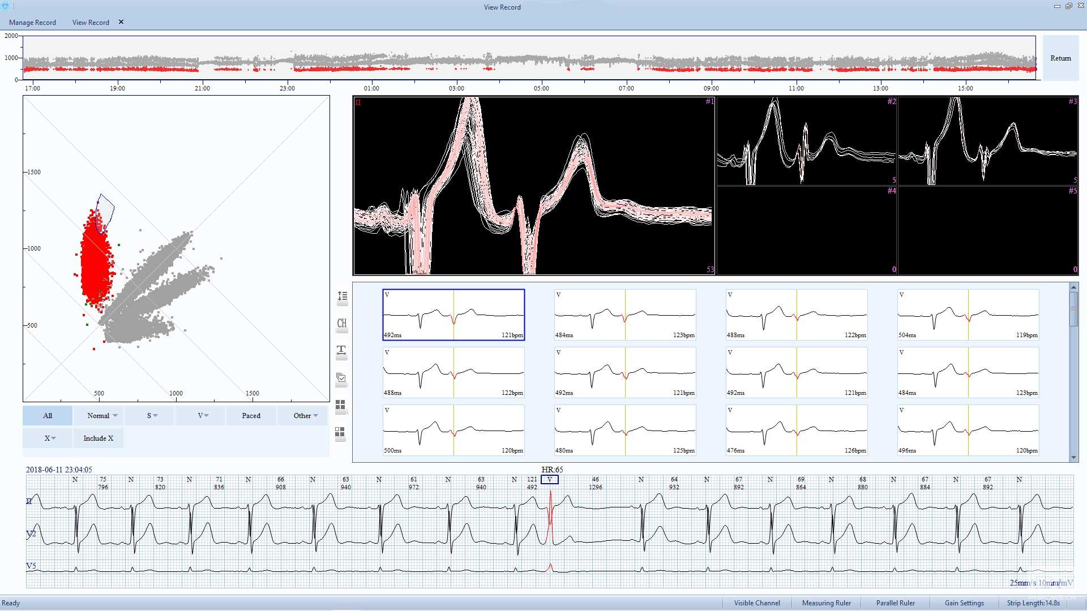Viewport: 1087px width, 611px height.
Task: Click timestamp 2018-06-11 23:04:05
Action: coord(59,470)
